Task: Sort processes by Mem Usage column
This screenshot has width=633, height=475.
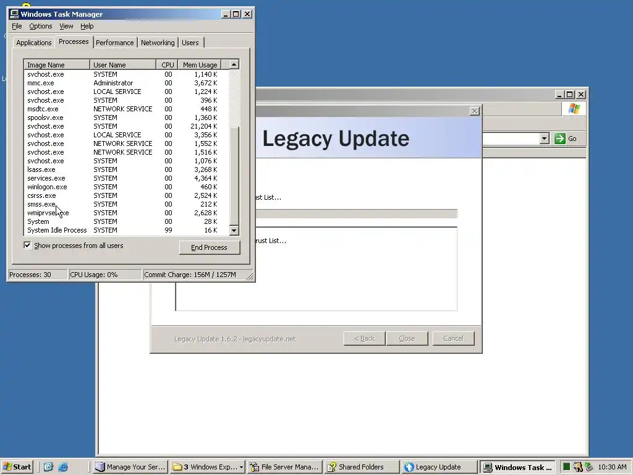Action: 200,64
